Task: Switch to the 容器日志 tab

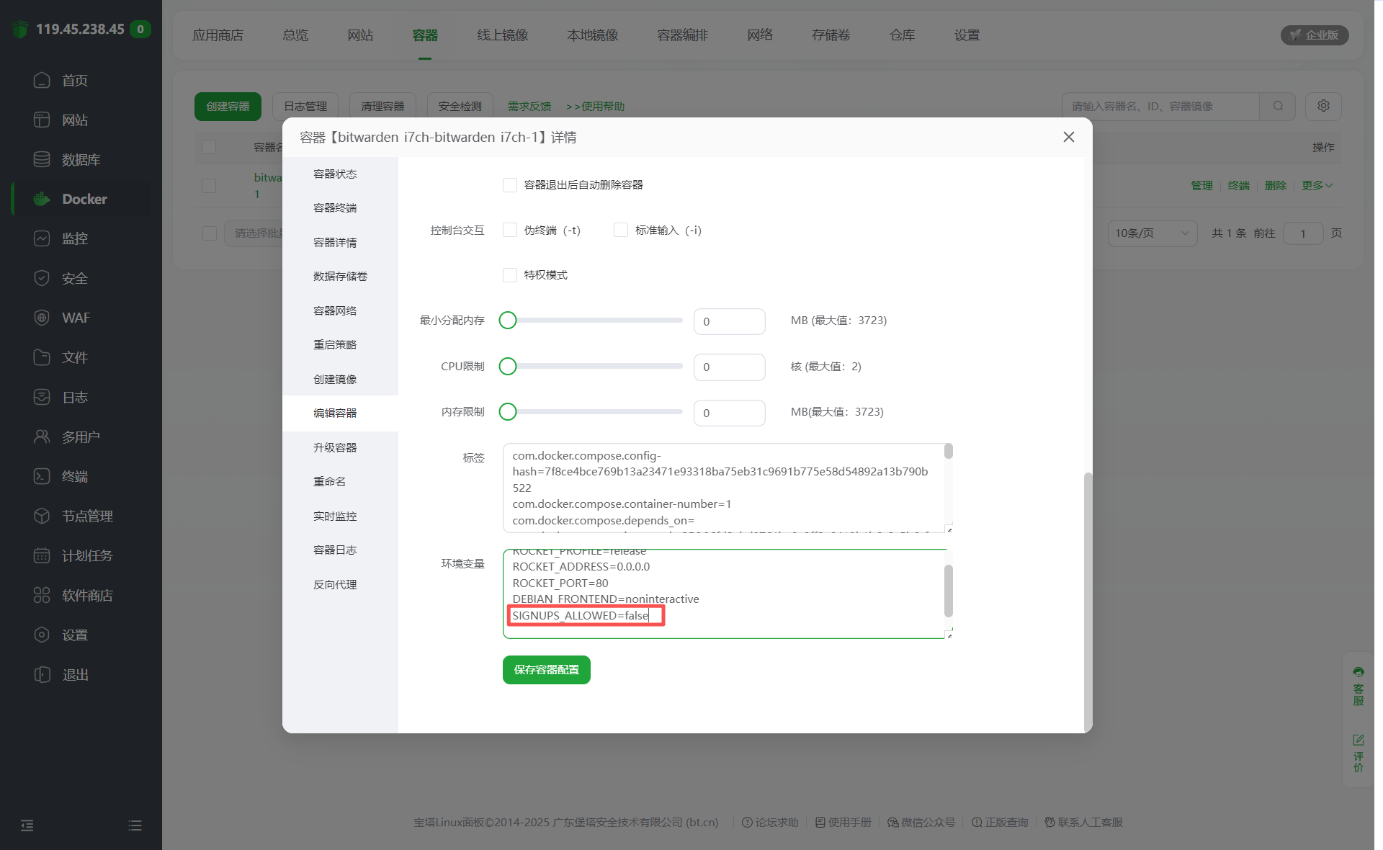Action: tap(335, 550)
